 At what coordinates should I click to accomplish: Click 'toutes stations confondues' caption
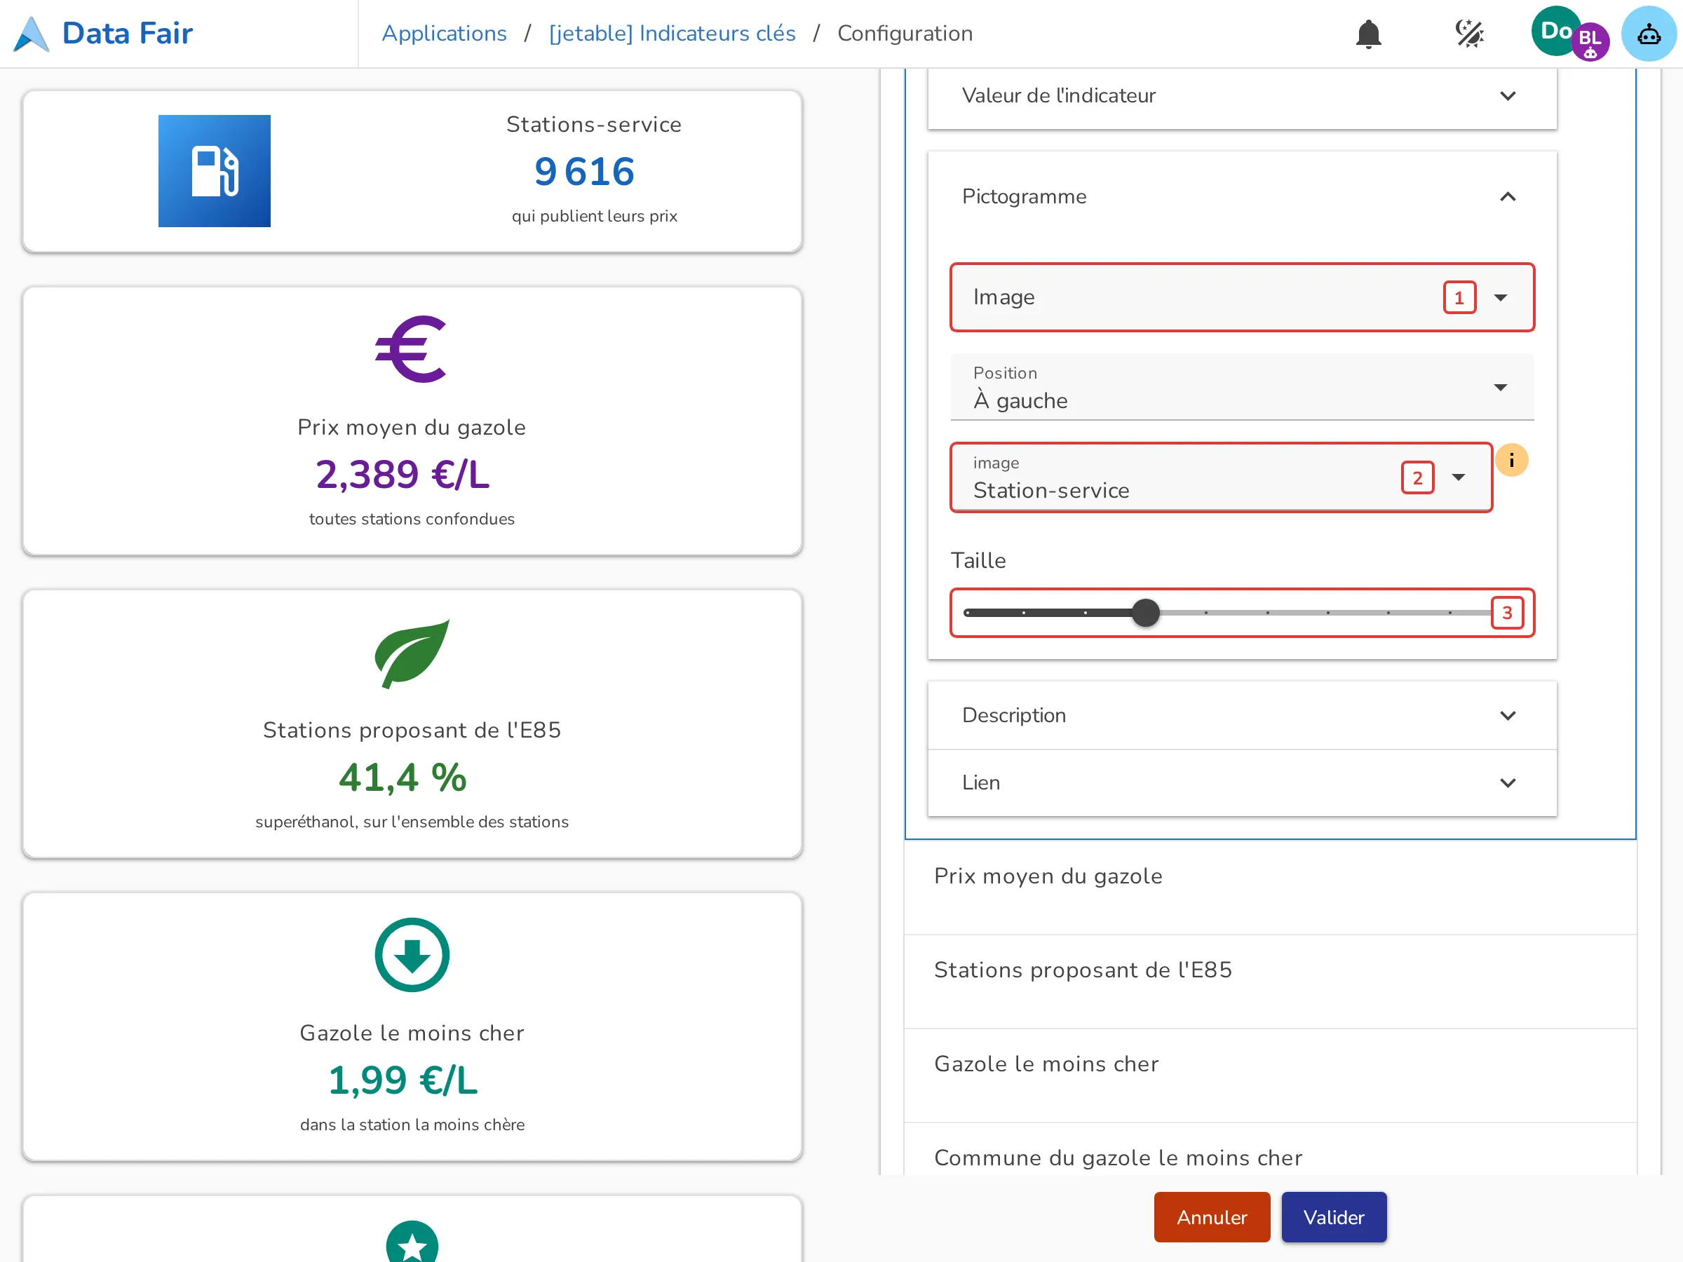pos(412,519)
